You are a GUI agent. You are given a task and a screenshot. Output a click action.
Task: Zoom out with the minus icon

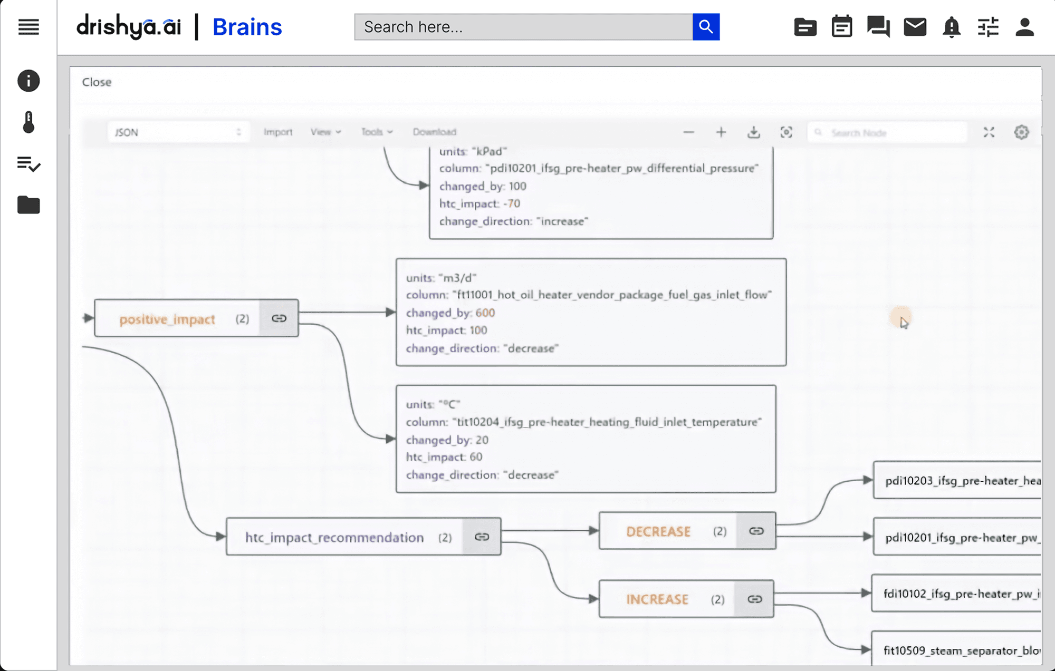pos(688,132)
